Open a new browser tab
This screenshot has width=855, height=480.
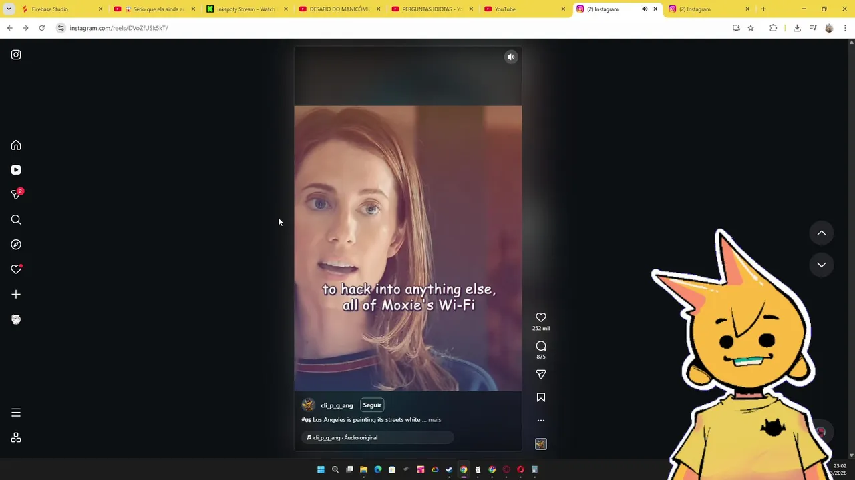pos(763,9)
